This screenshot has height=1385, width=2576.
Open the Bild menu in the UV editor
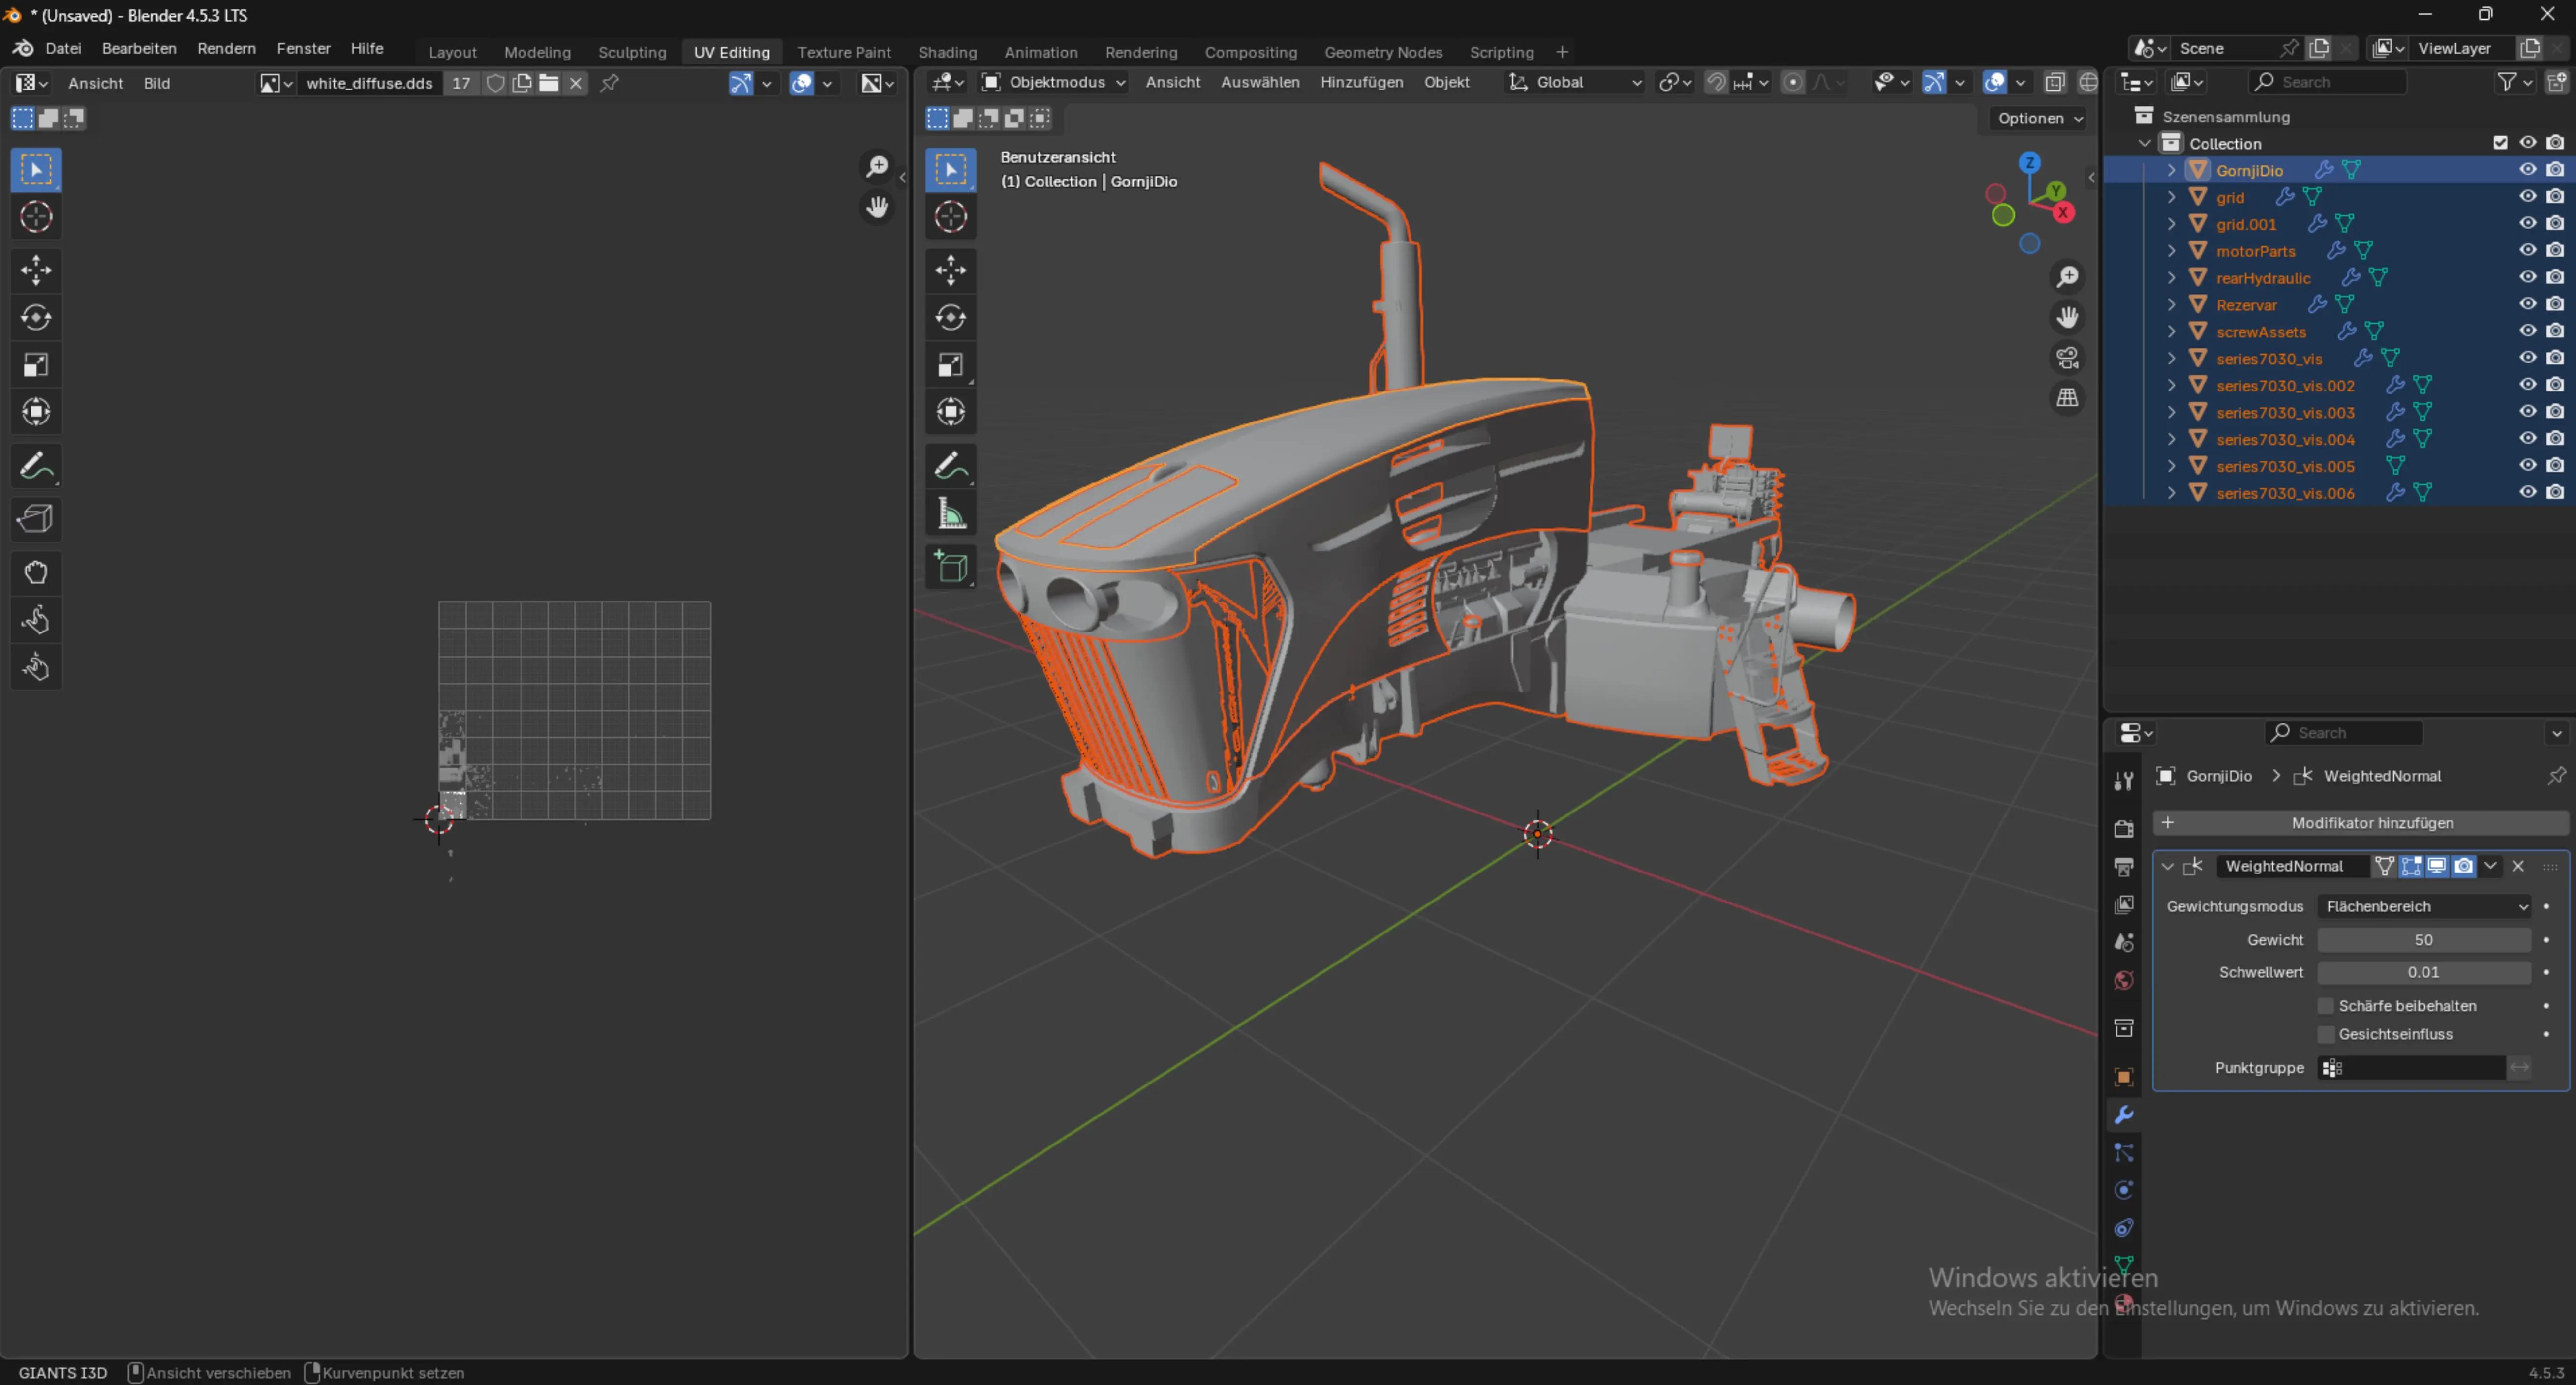pos(157,83)
